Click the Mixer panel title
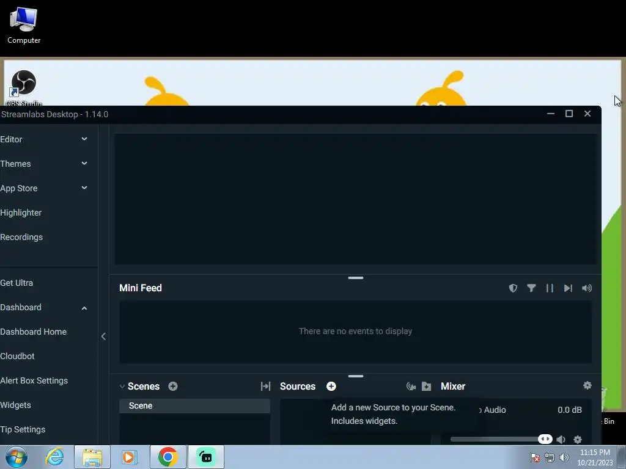This screenshot has width=626, height=469. 453,386
